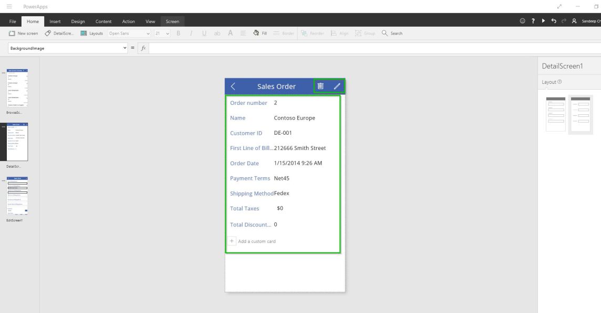Image resolution: width=601 pixels, height=313 pixels.
Task: Click into the formula bar input
Action: click(375, 48)
